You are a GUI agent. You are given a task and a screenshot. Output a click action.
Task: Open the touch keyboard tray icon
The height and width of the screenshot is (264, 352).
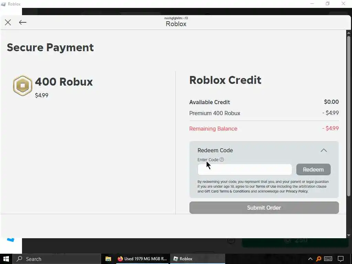click(x=328, y=259)
